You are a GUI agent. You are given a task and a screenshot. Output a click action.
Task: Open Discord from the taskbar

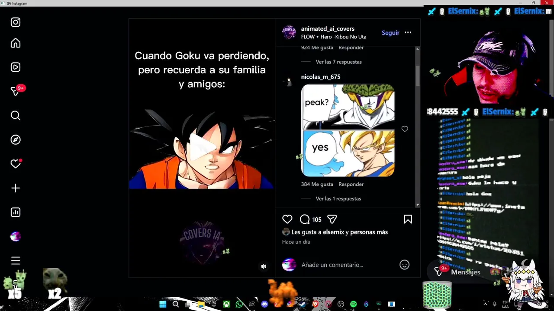point(264,304)
